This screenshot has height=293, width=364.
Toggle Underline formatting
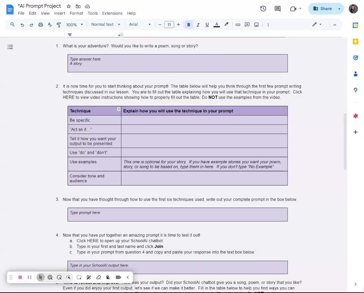click(x=207, y=24)
